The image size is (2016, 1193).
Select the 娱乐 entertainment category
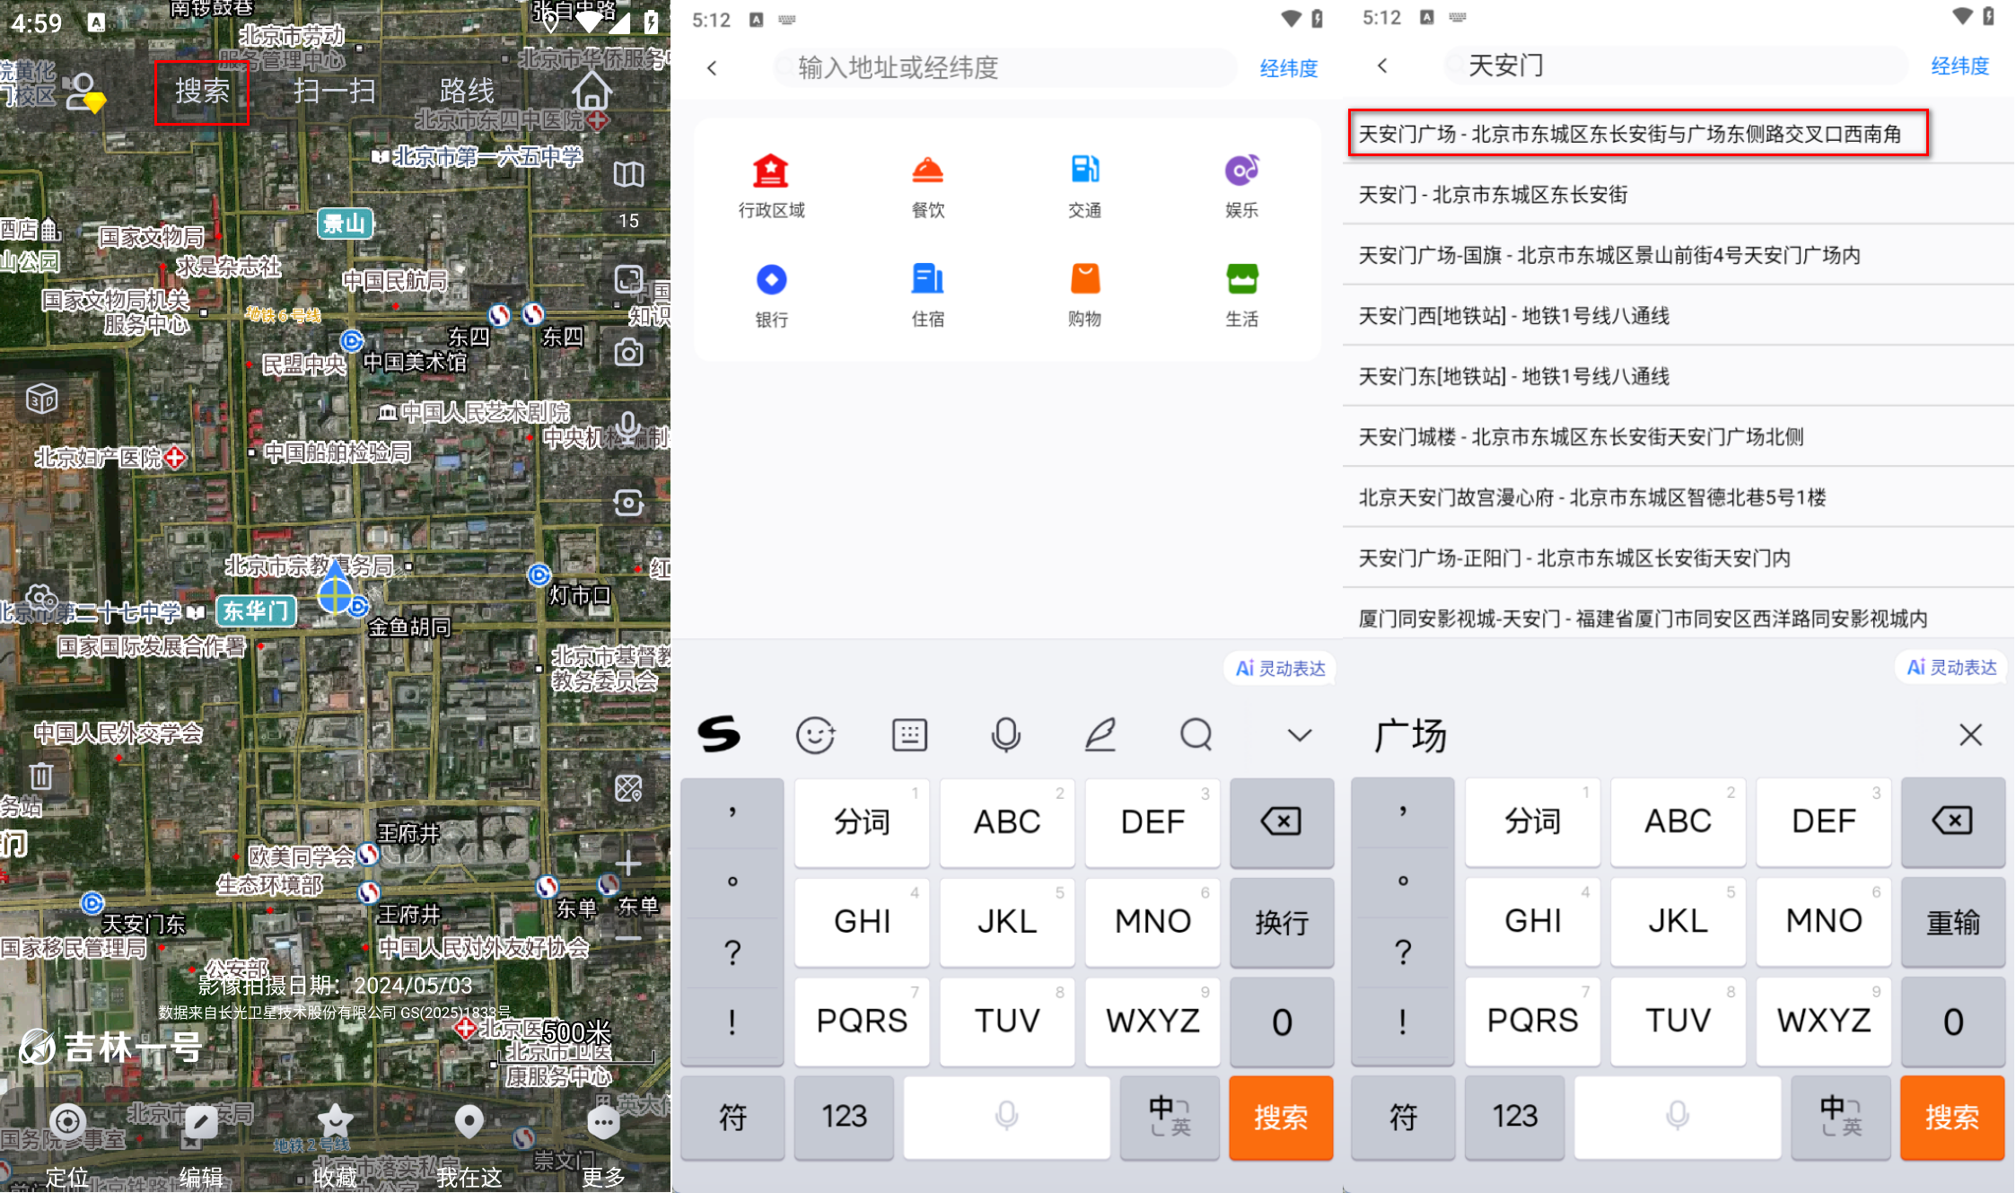pyautogui.click(x=1241, y=186)
